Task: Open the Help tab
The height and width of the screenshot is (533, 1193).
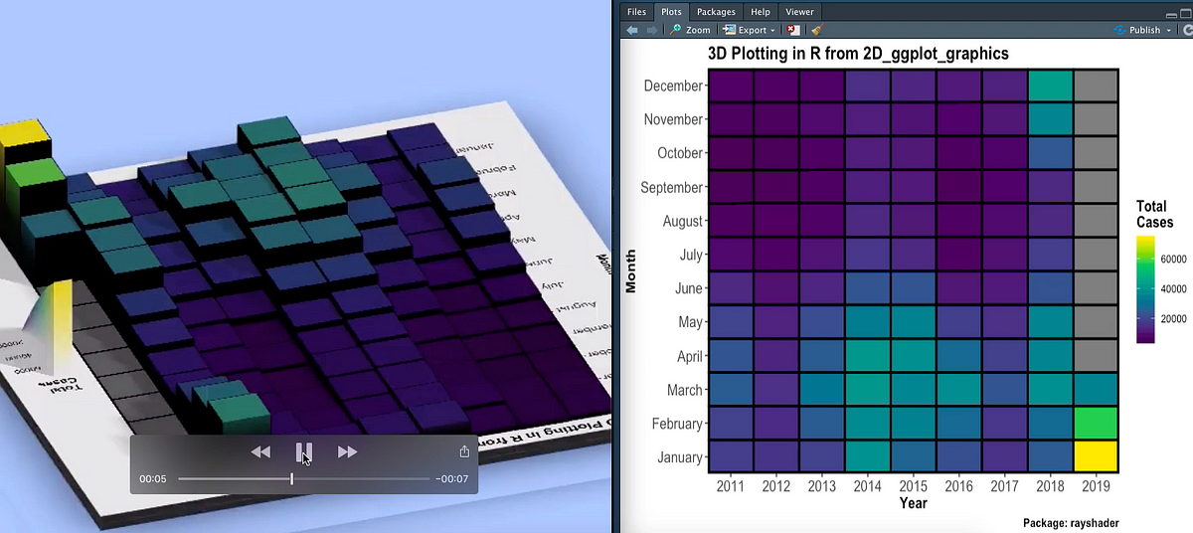Action: tap(761, 12)
